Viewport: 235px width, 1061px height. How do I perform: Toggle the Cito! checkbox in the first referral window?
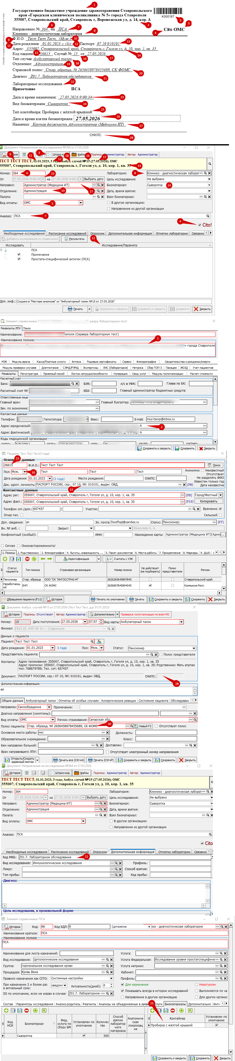pyautogui.click(x=200, y=225)
